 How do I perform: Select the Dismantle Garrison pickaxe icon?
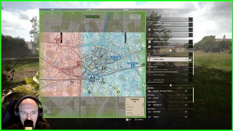coord(149,24)
